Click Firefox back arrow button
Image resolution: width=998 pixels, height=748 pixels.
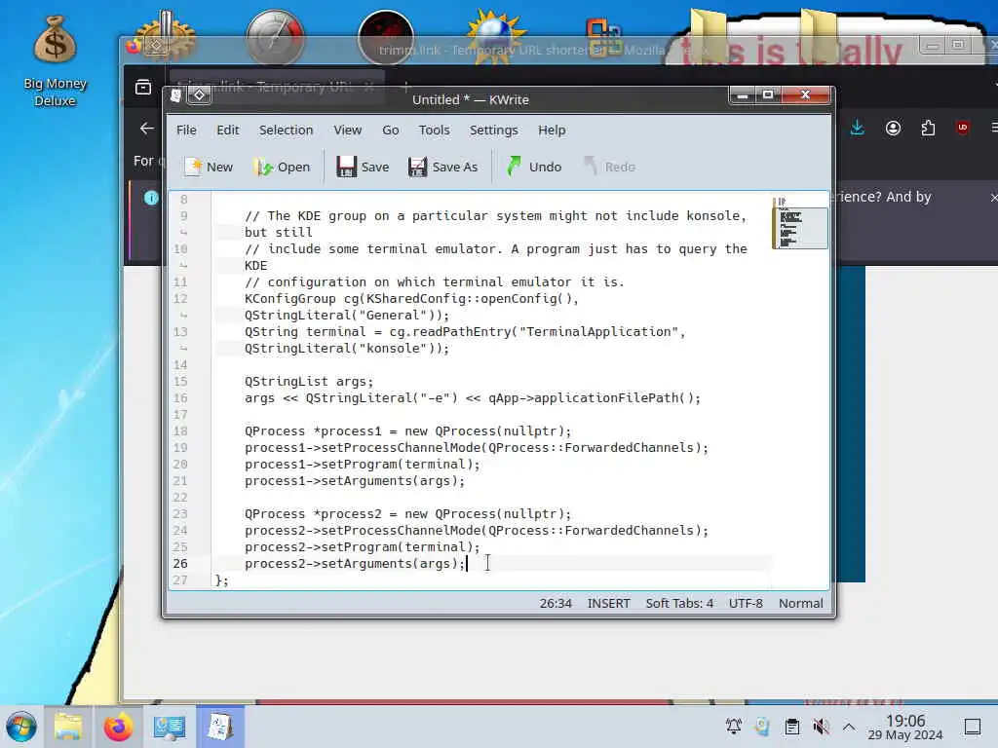(x=147, y=128)
